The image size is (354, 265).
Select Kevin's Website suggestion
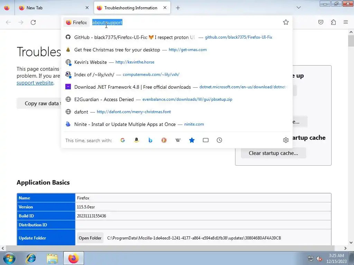tap(177, 62)
